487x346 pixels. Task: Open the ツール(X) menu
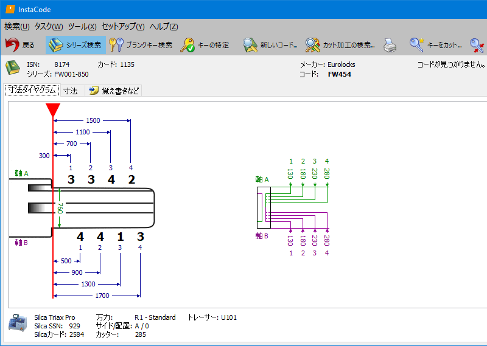point(82,26)
